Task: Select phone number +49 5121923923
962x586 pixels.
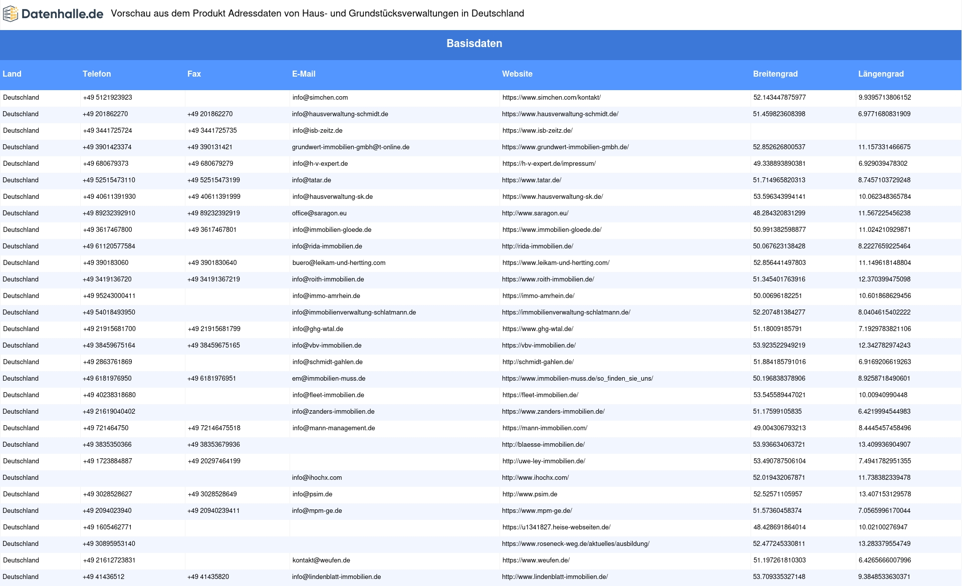Action: coord(108,98)
